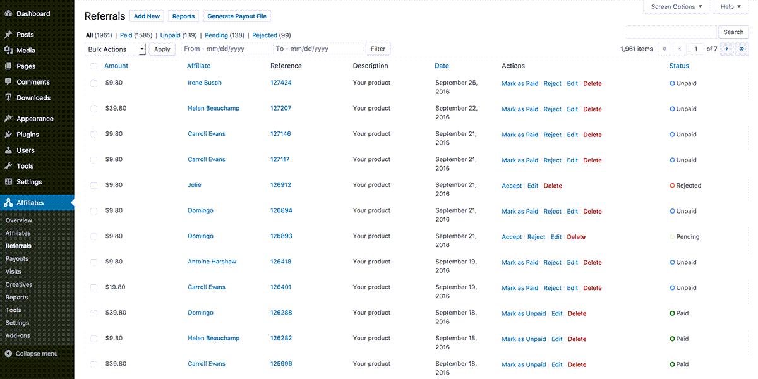Click the Generate Payout File button

pyautogui.click(x=237, y=16)
